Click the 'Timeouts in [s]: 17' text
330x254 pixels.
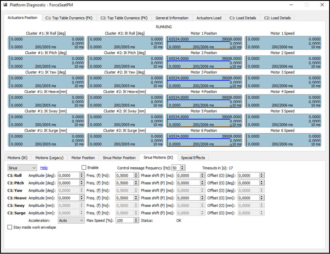tap(217, 168)
